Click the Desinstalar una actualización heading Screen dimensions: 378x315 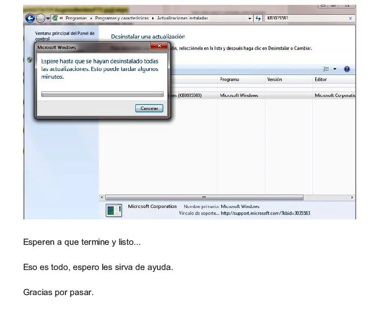click(x=148, y=36)
